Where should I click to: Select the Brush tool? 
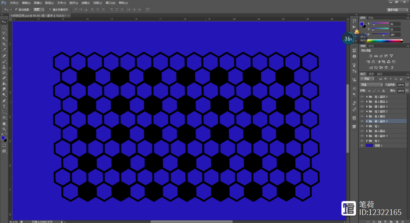point(4,62)
